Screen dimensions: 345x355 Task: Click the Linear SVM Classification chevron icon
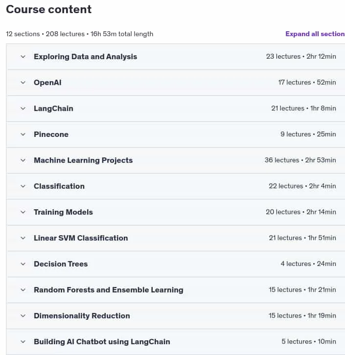23,238
